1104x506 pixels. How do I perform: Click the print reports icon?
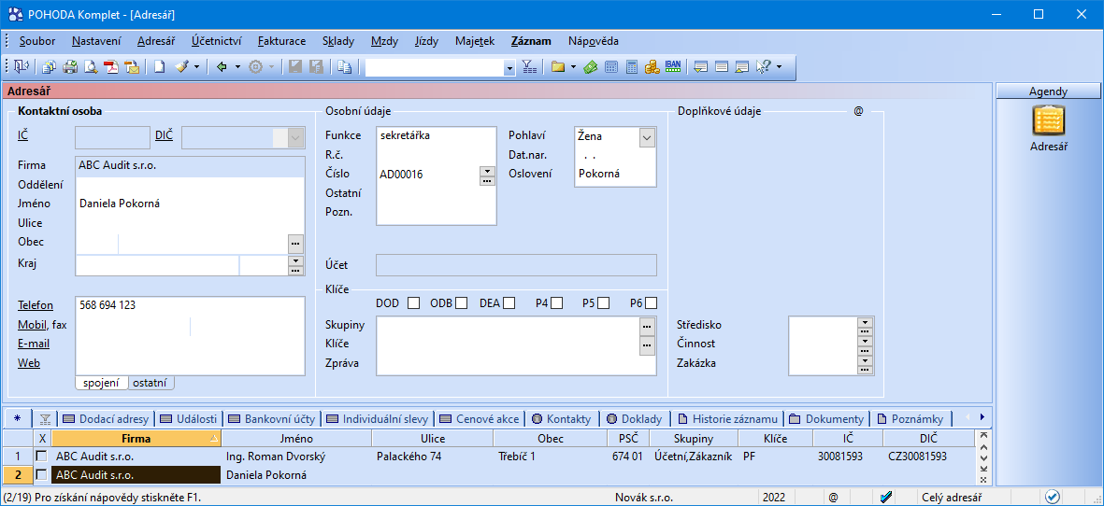click(x=50, y=67)
